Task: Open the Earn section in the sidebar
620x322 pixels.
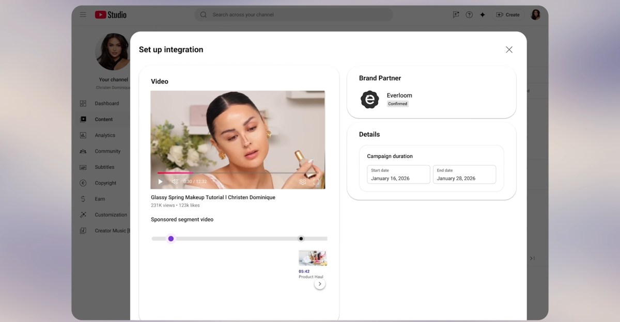Action: pyautogui.click(x=83, y=199)
